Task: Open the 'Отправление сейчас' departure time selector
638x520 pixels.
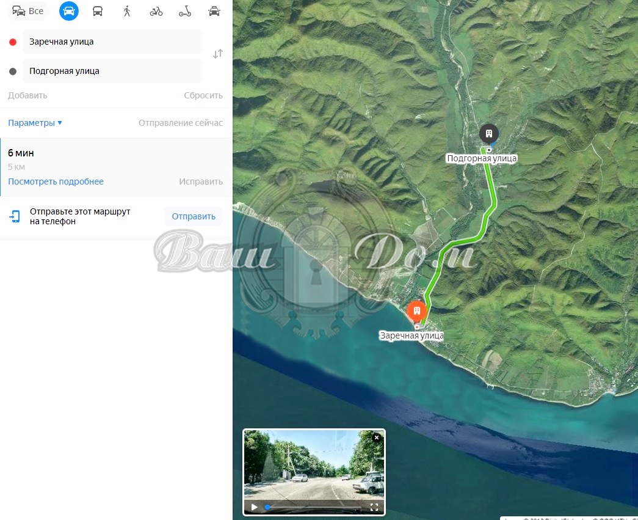Action: 180,123
